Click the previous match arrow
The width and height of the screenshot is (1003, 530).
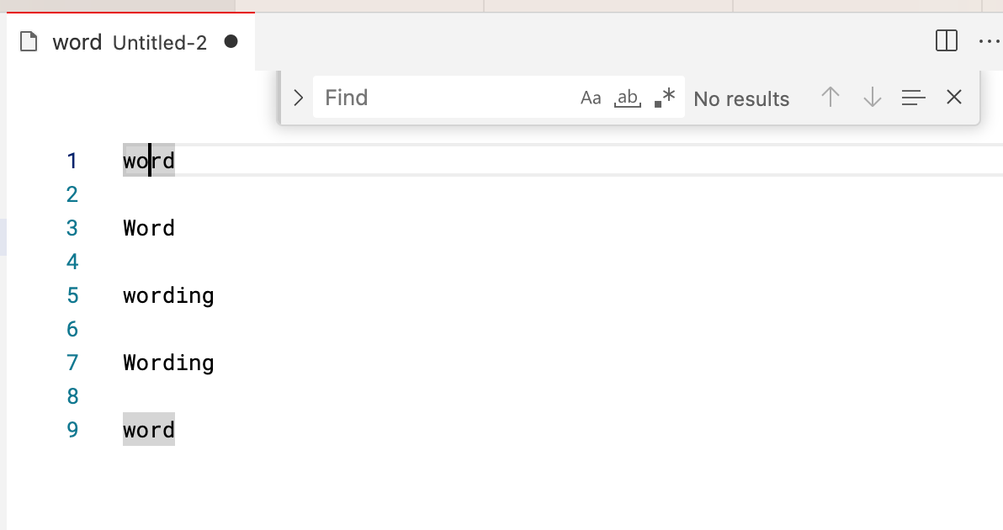pyautogui.click(x=830, y=98)
